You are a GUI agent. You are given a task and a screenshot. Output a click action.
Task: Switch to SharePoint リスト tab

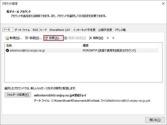coord(60,30)
